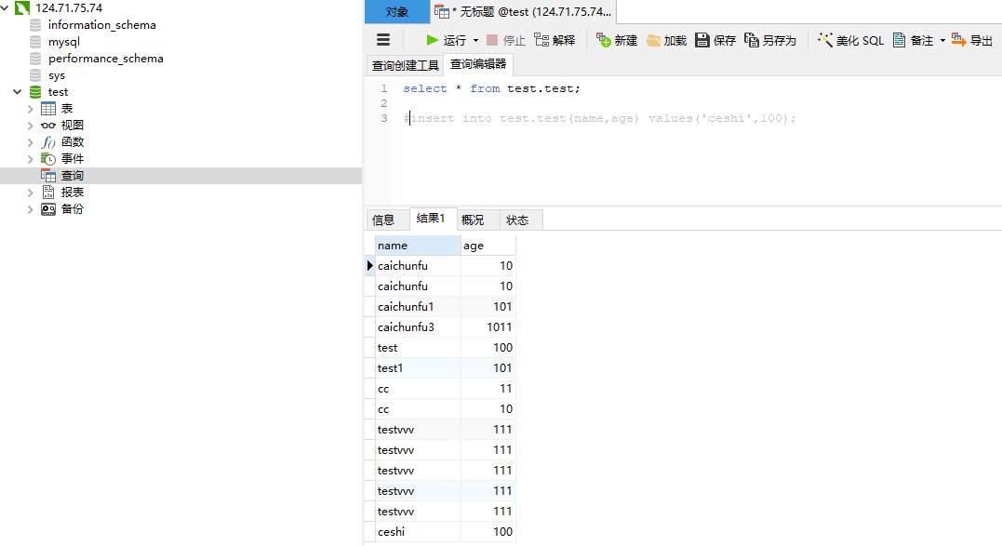Click the 报表 document icon

(48, 193)
